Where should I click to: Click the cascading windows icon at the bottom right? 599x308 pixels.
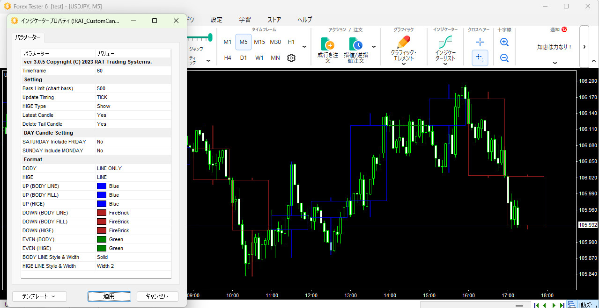click(572, 305)
